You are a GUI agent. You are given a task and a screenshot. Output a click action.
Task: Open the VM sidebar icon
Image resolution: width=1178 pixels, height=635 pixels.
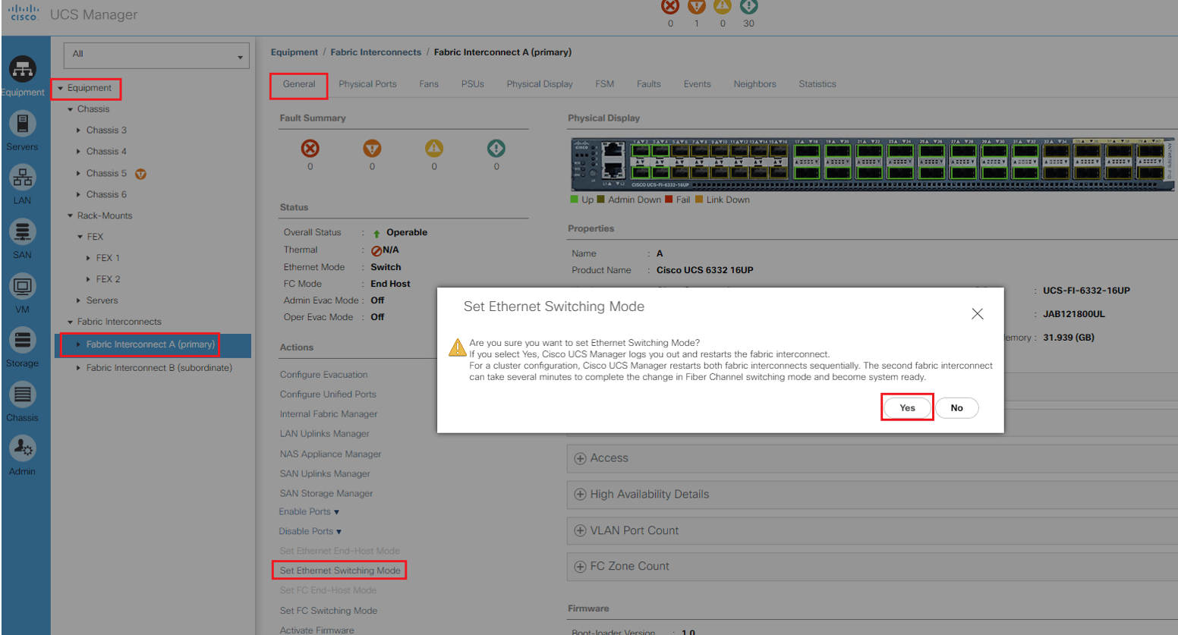[x=23, y=287]
